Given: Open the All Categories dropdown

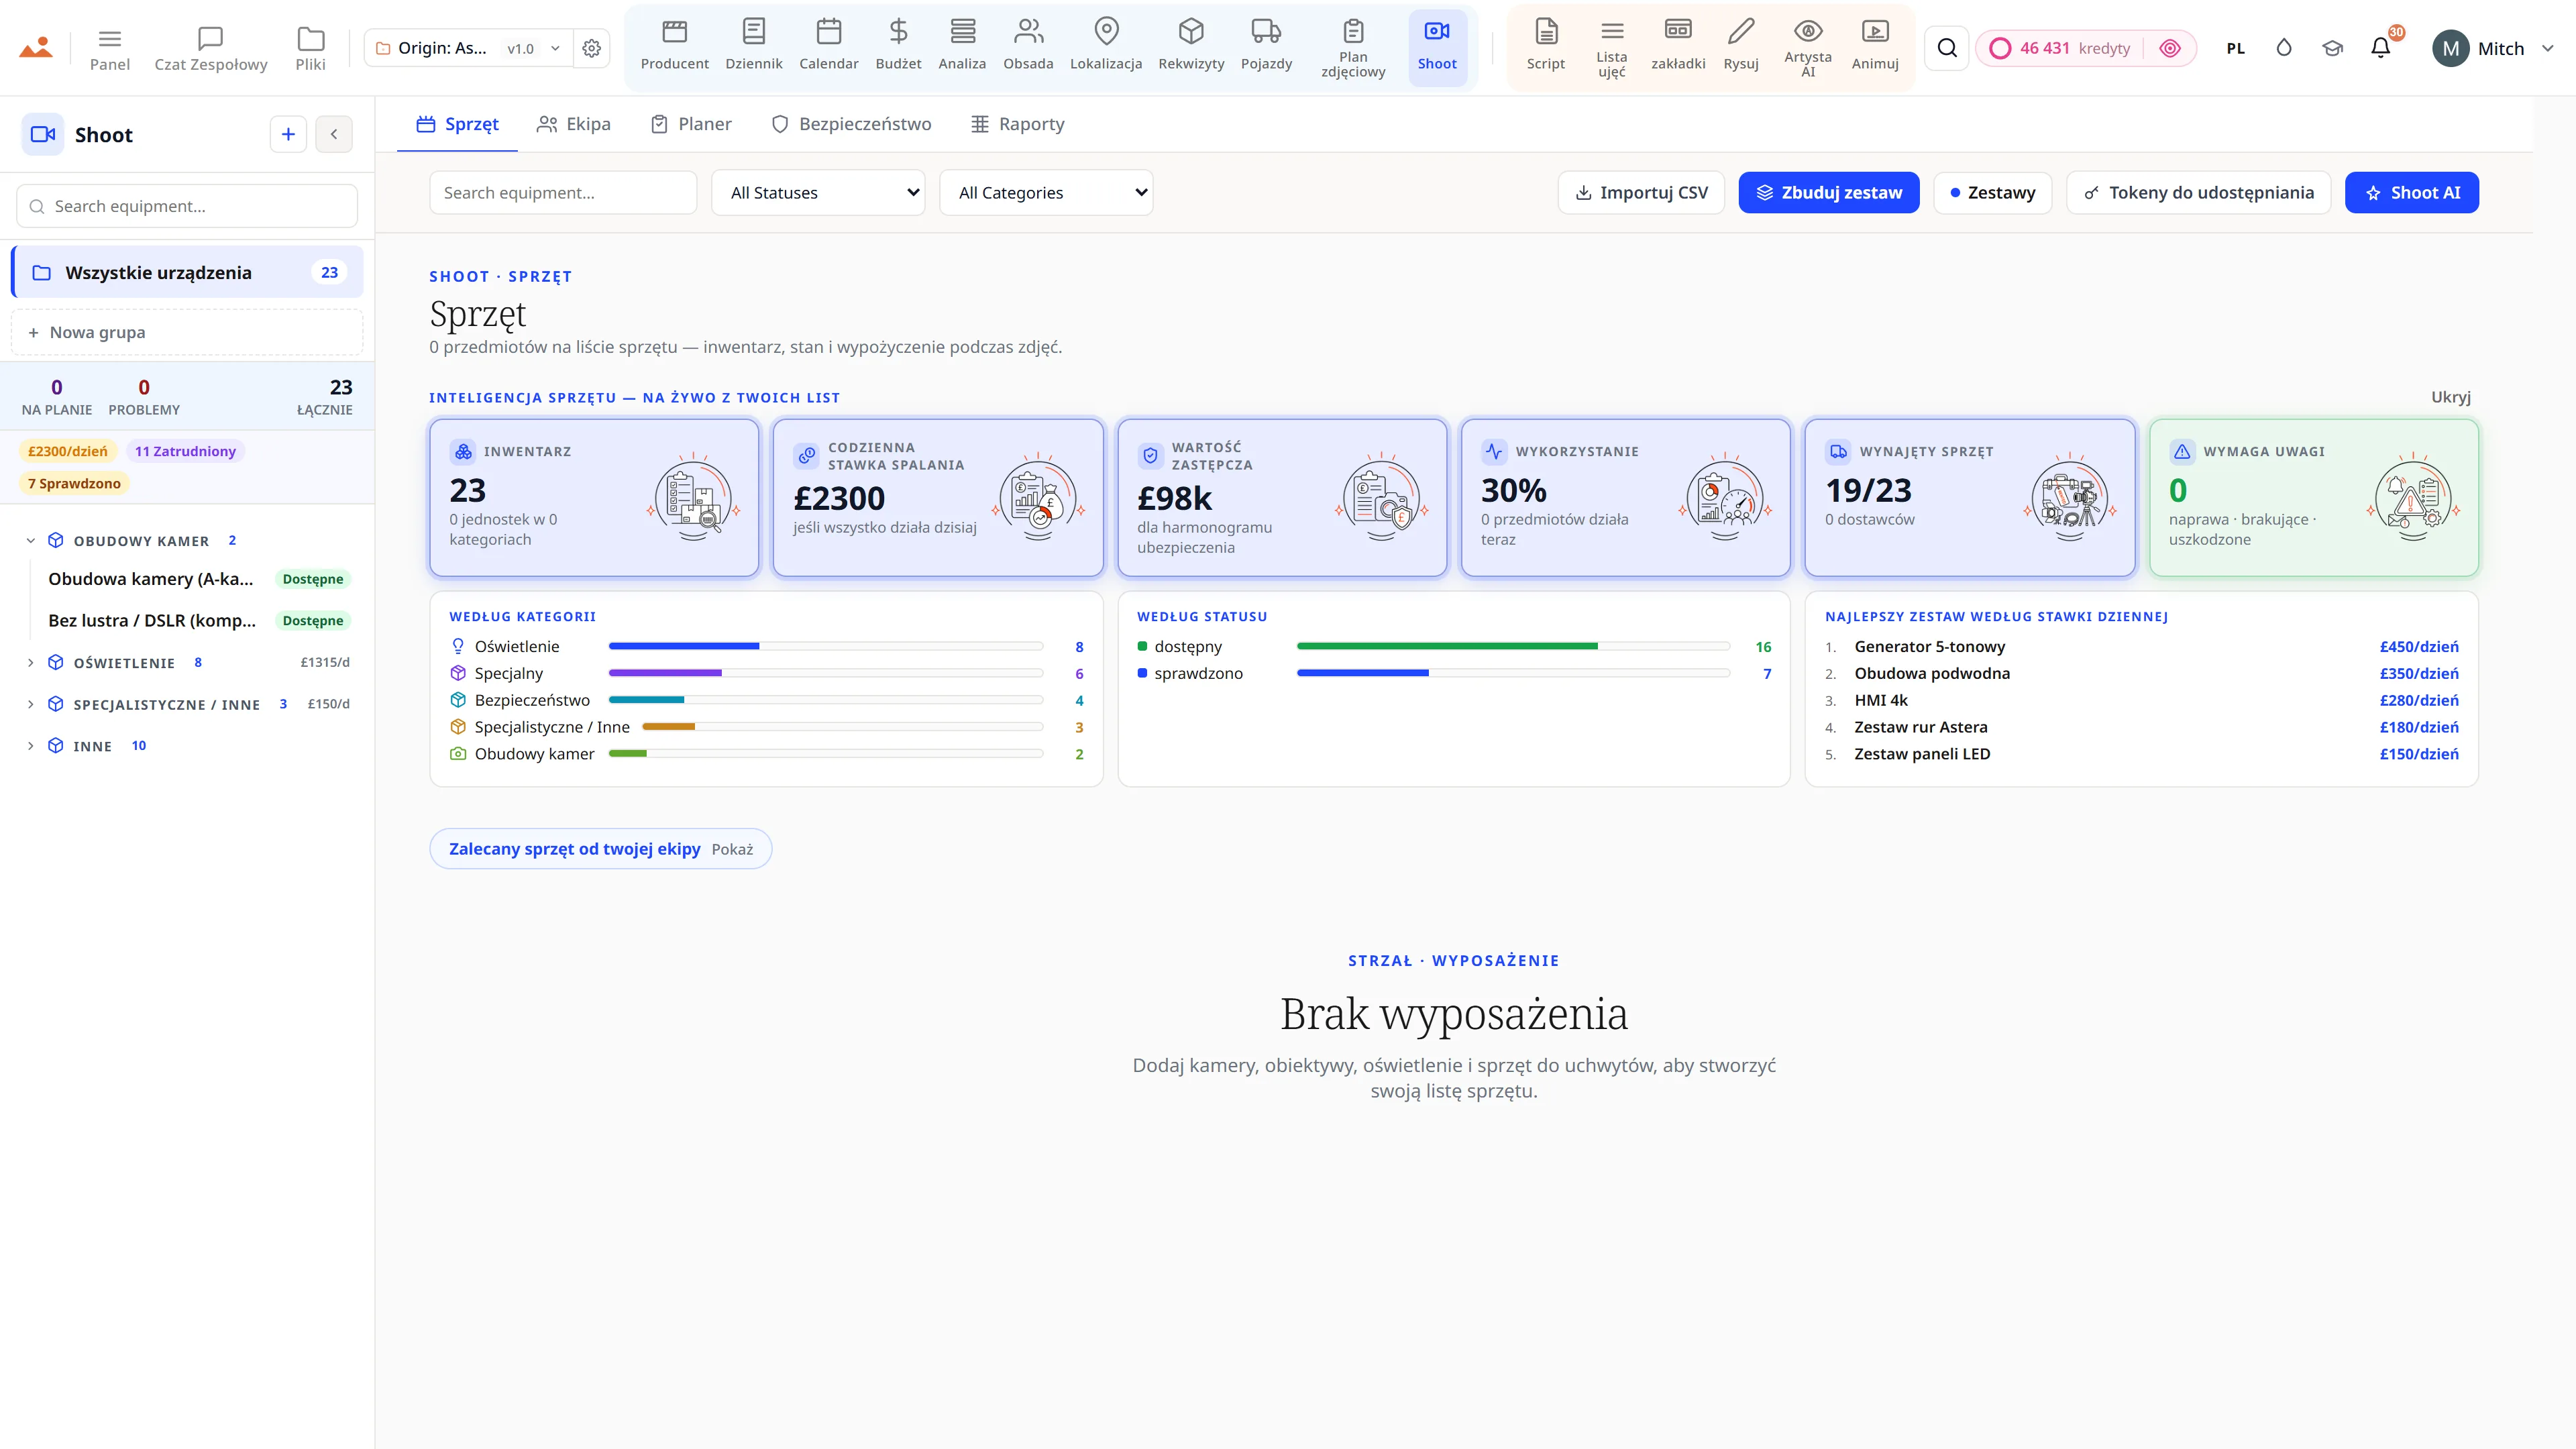Looking at the screenshot, I should pos(1046,193).
